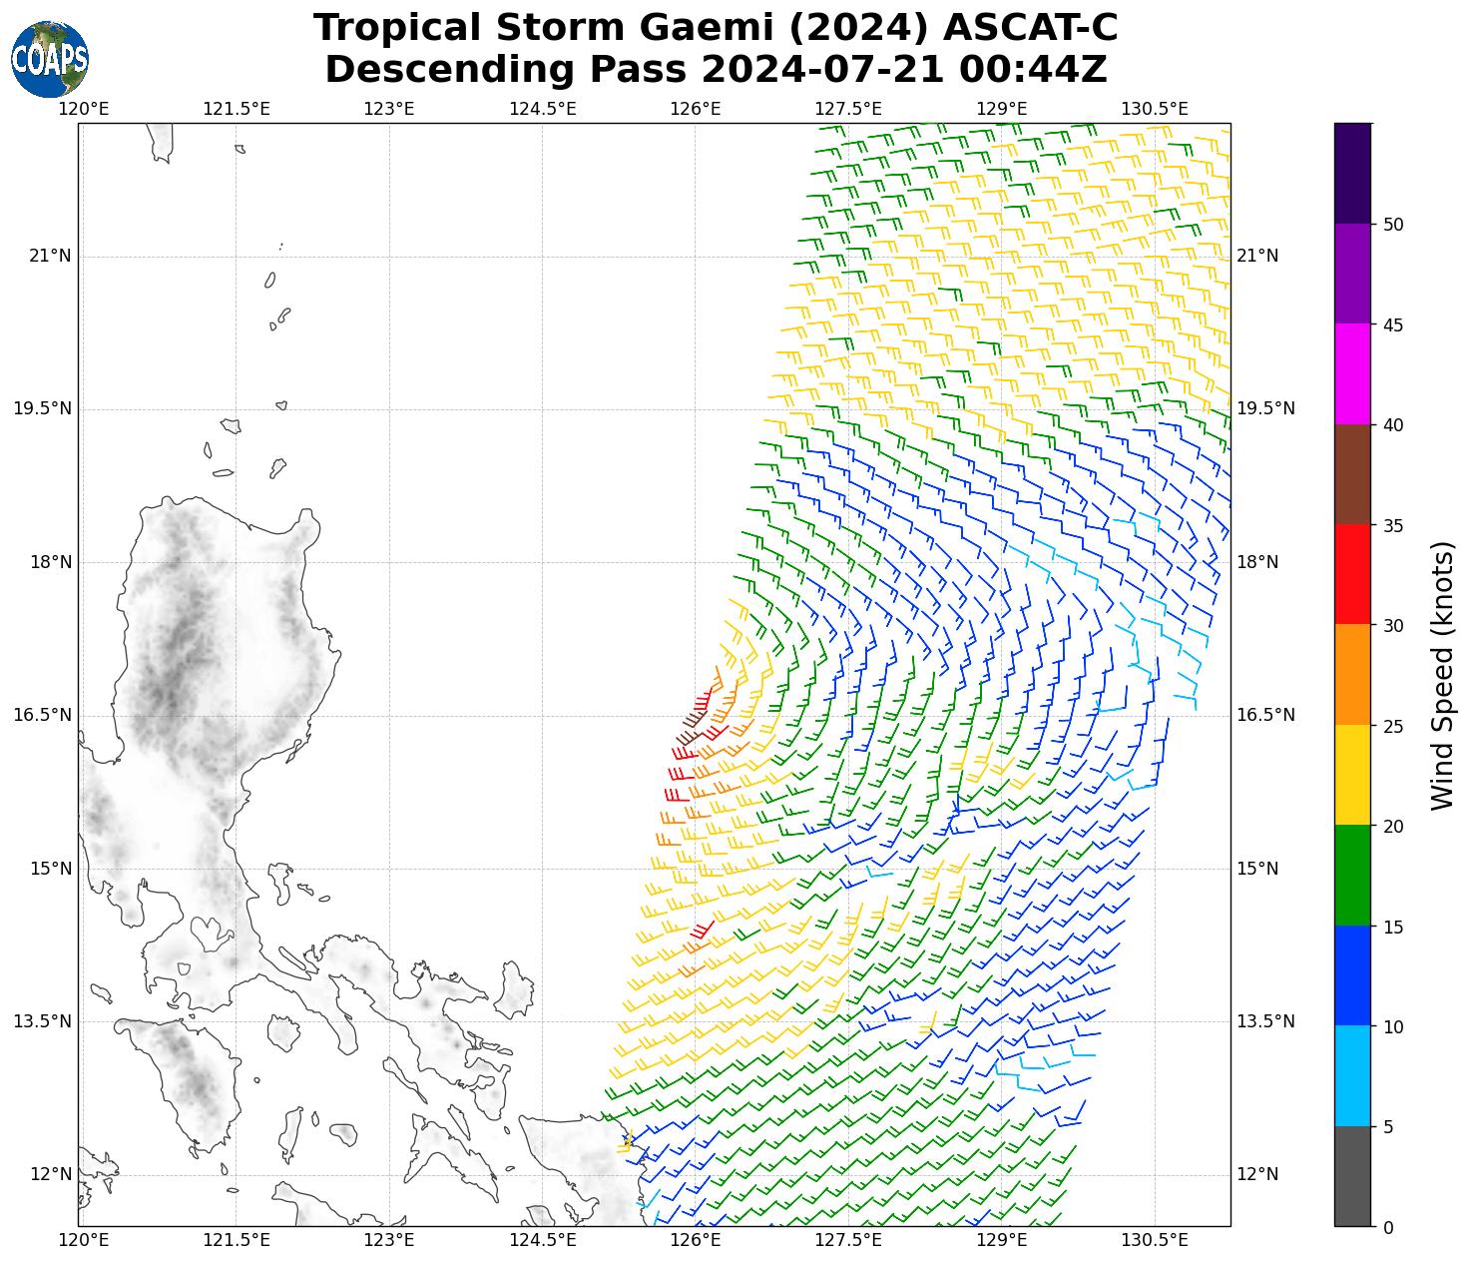Image resolution: width=1471 pixels, height=1262 pixels.
Task: Click the colorbar tick label 50
Action: (x=1393, y=224)
